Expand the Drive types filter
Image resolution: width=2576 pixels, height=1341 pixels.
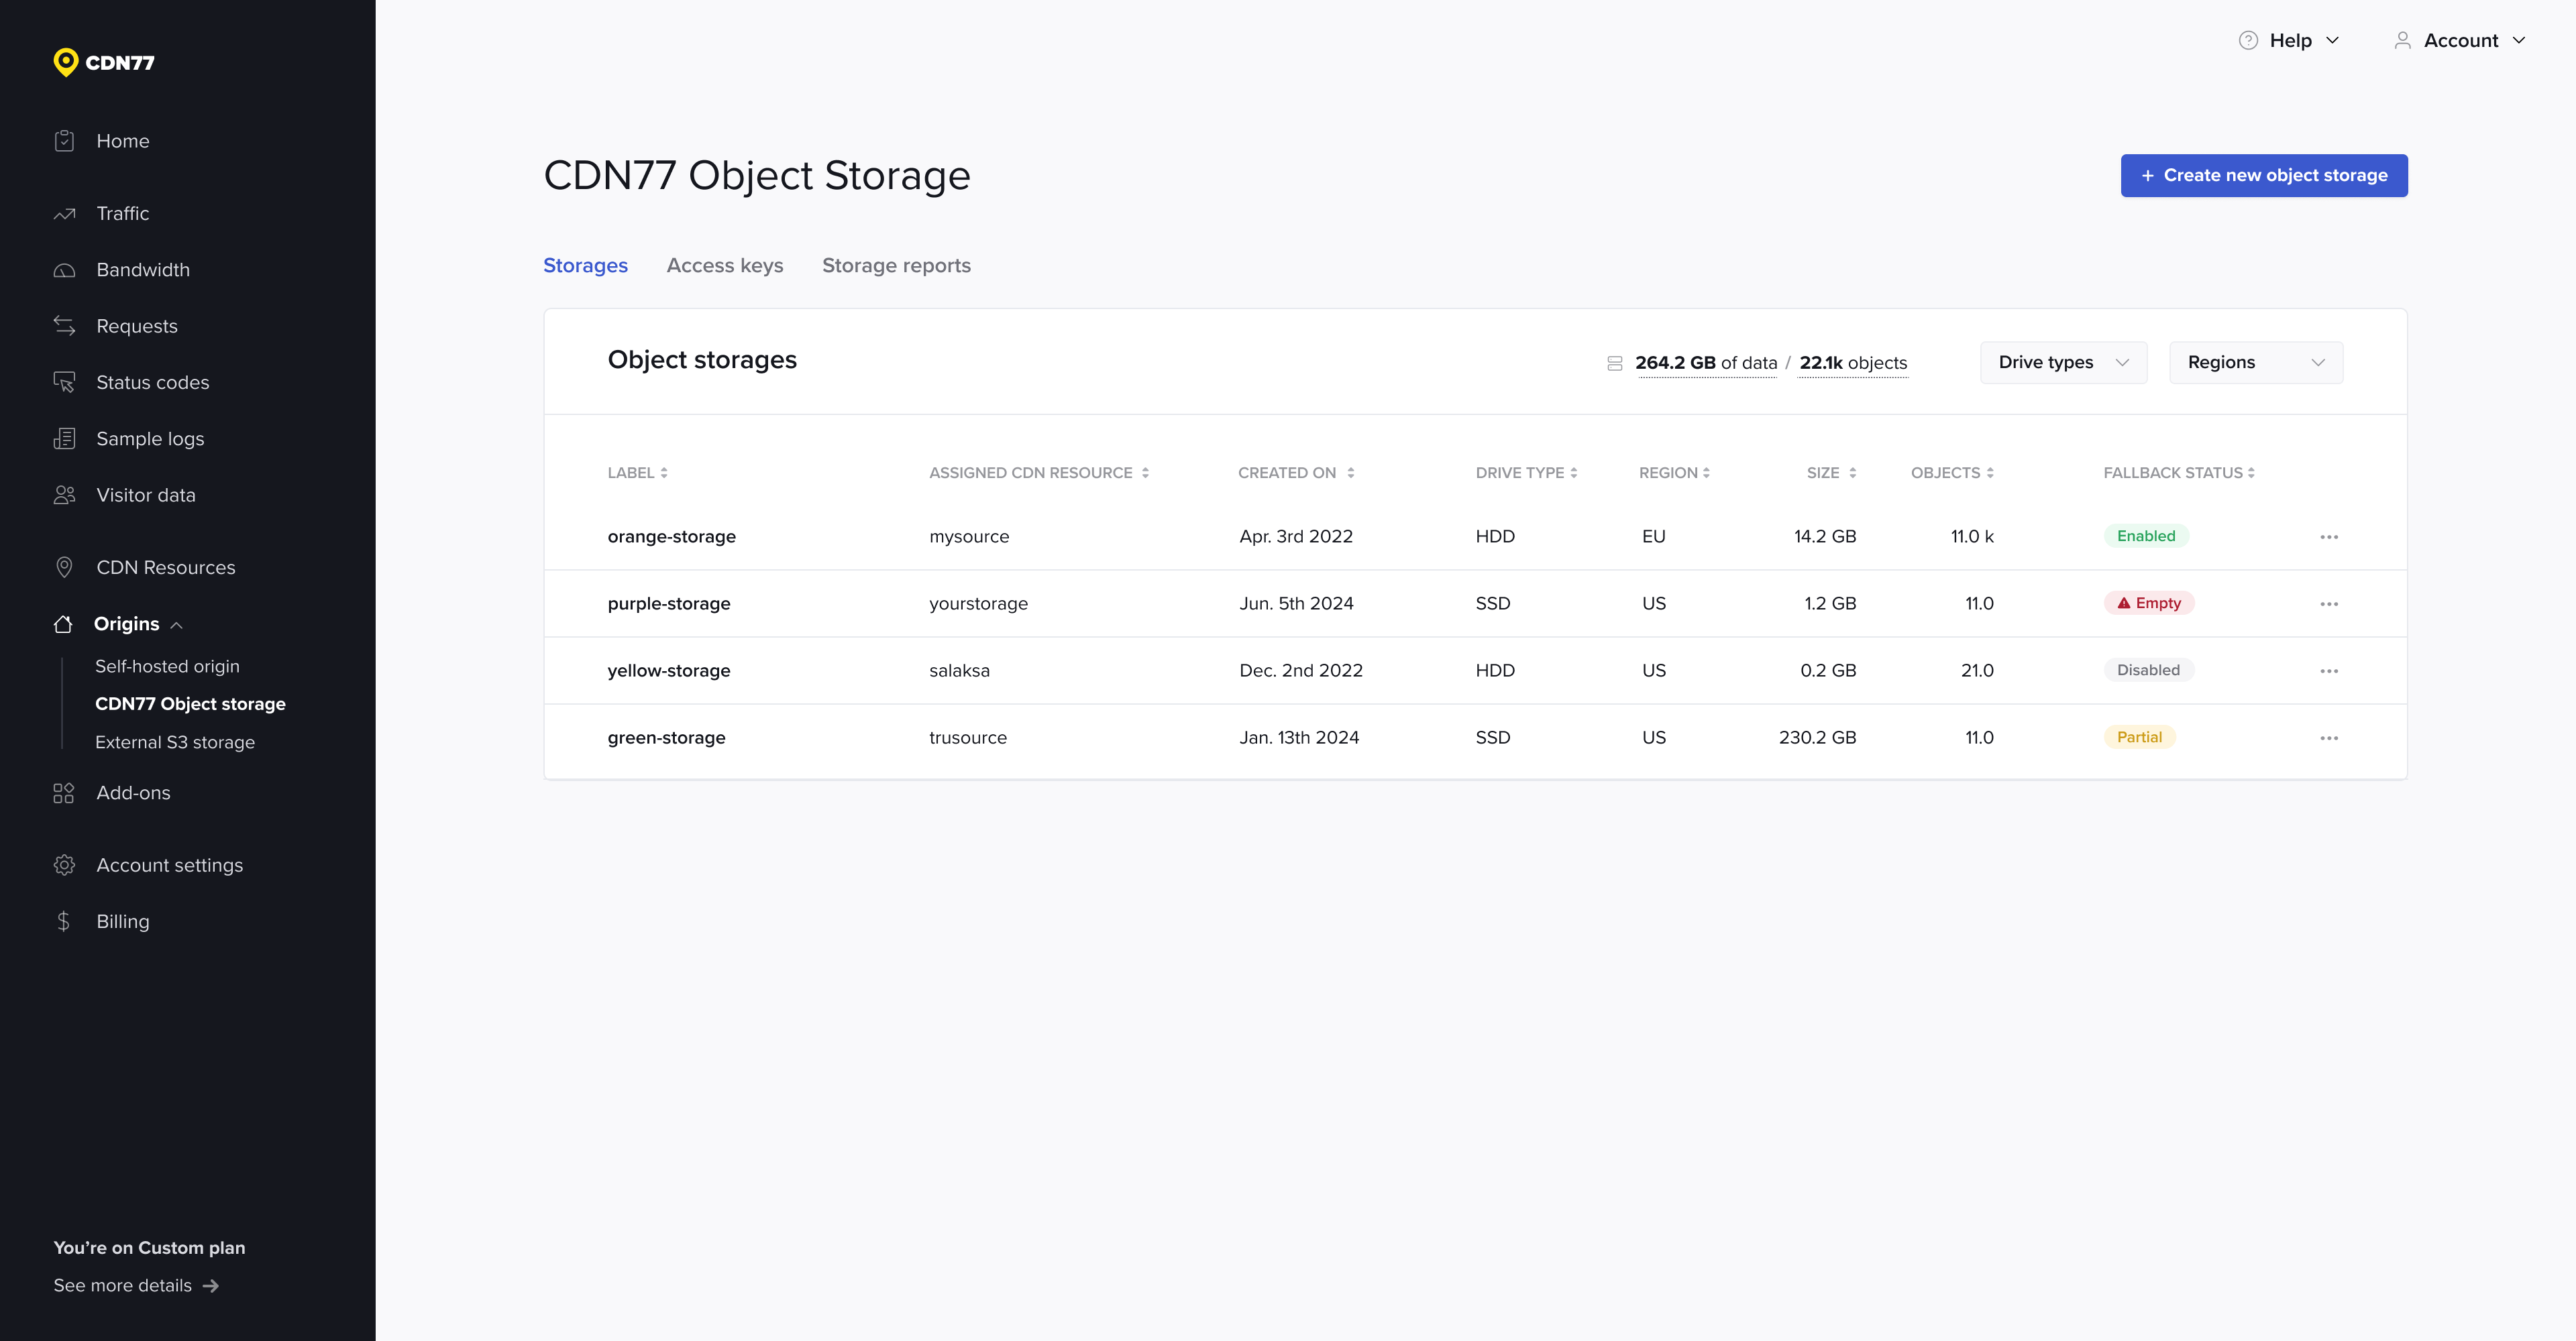click(2062, 361)
